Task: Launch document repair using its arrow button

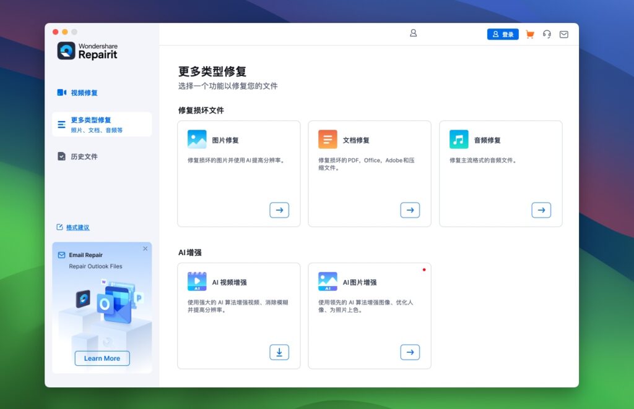Action: pyautogui.click(x=410, y=210)
